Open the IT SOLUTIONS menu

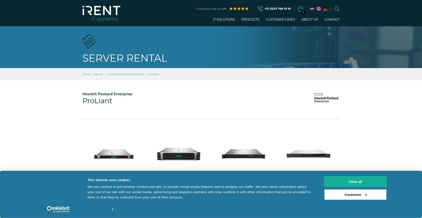224,20
